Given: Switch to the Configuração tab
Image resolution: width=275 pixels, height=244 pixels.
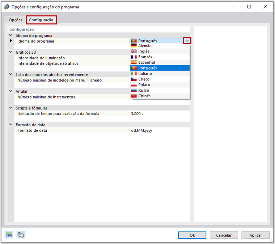Looking at the screenshot, I should click(x=41, y=20).
